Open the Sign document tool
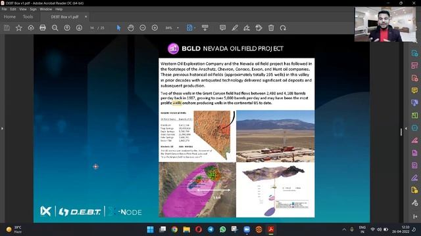 click(247, 28)
